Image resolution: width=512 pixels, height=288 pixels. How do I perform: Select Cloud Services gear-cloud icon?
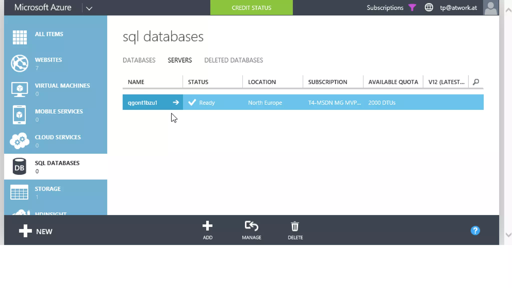tap(19, 141)
